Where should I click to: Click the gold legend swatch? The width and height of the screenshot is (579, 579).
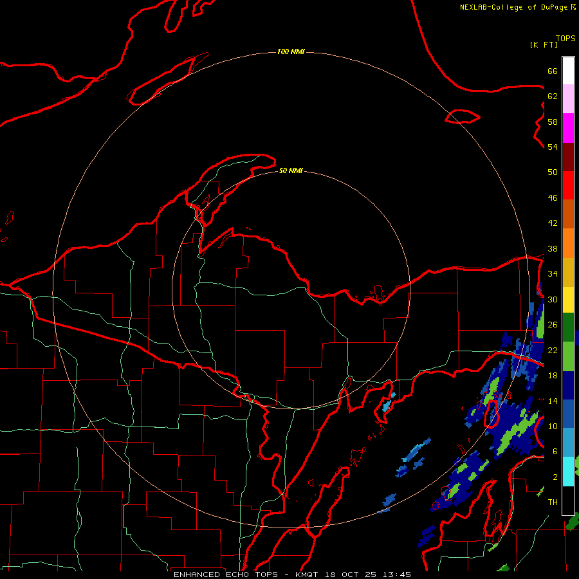coord(568,272)
